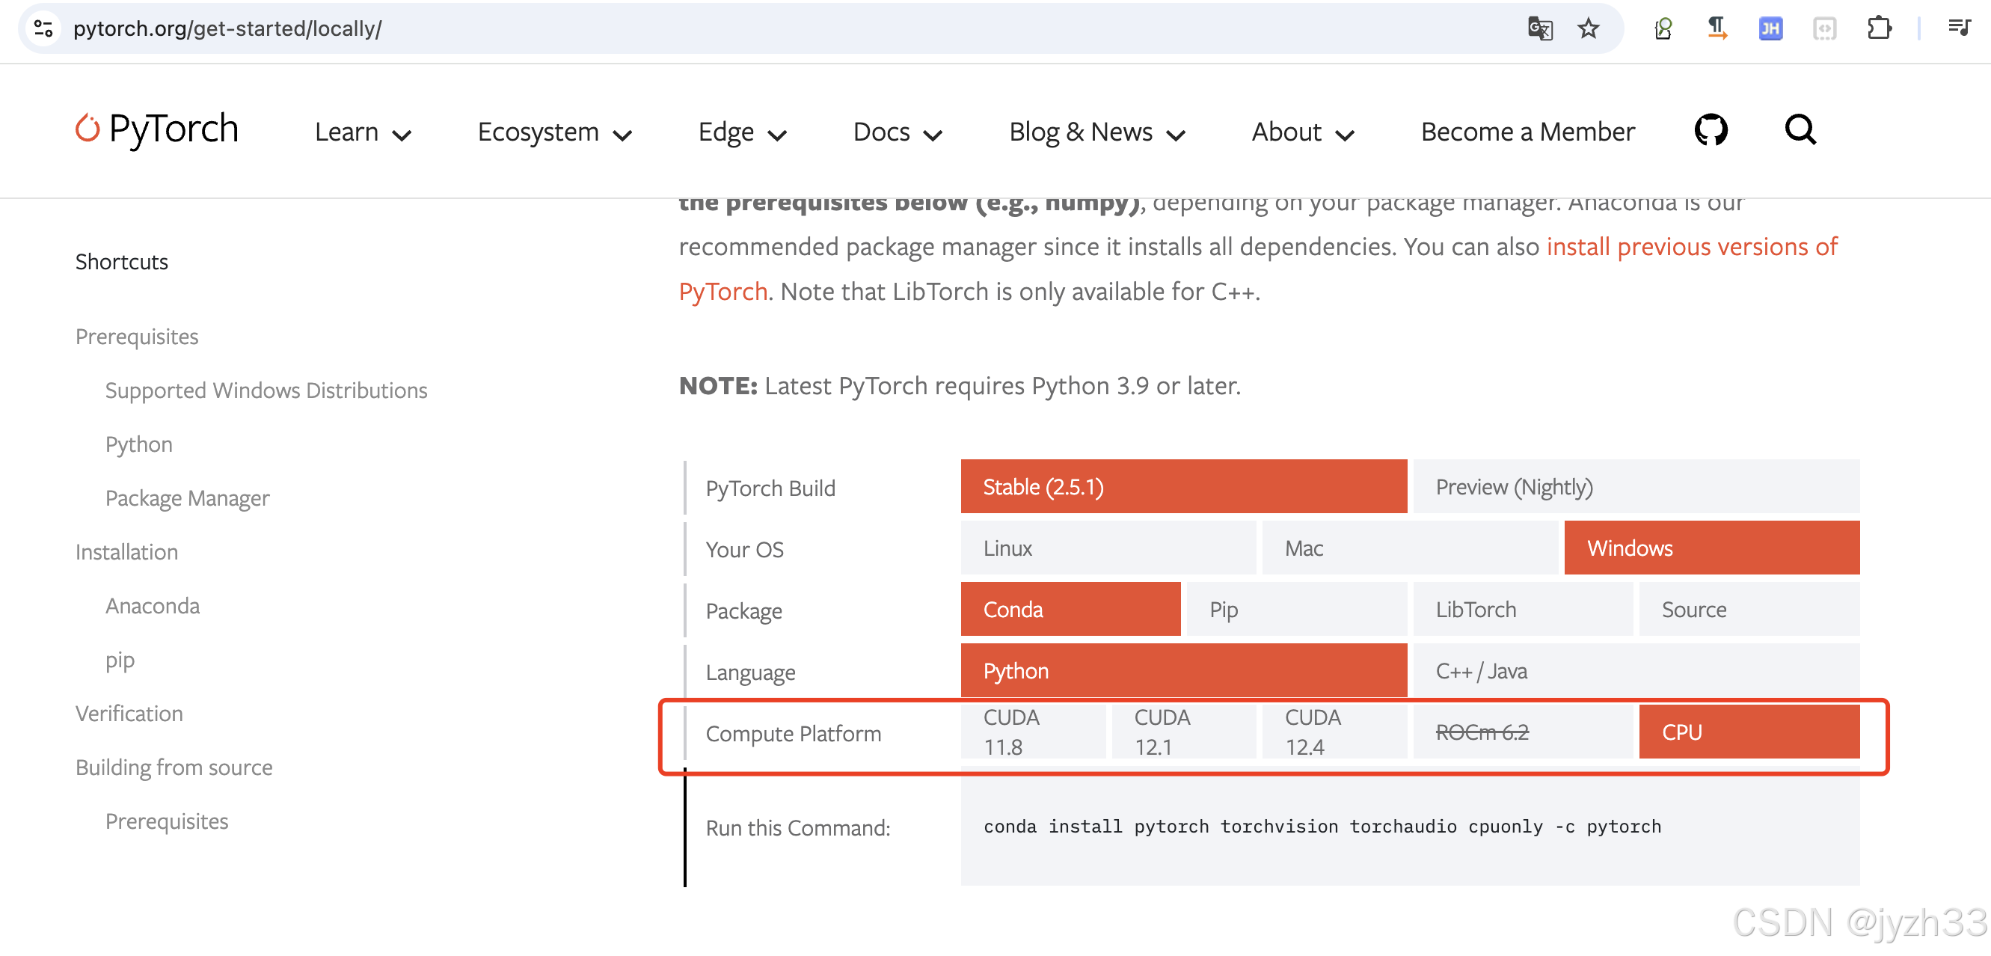This screenshot has height=956, width=1991.
Task: Open the media control playlist icon
Action: coord(1959,28)
